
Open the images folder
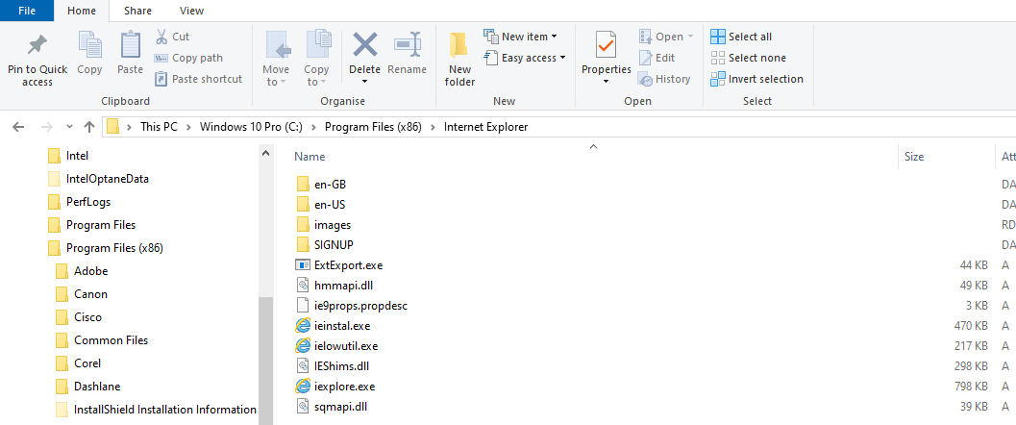(x=325, y=225)
